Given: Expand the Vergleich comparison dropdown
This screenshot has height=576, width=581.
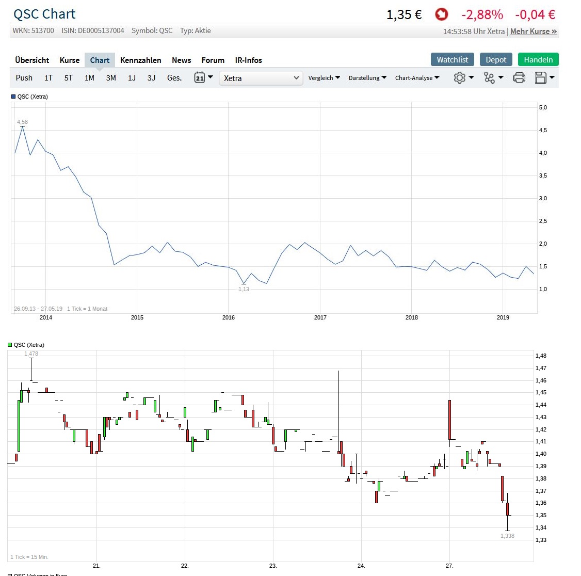Looking at the screenshot, I should [324, 77].
